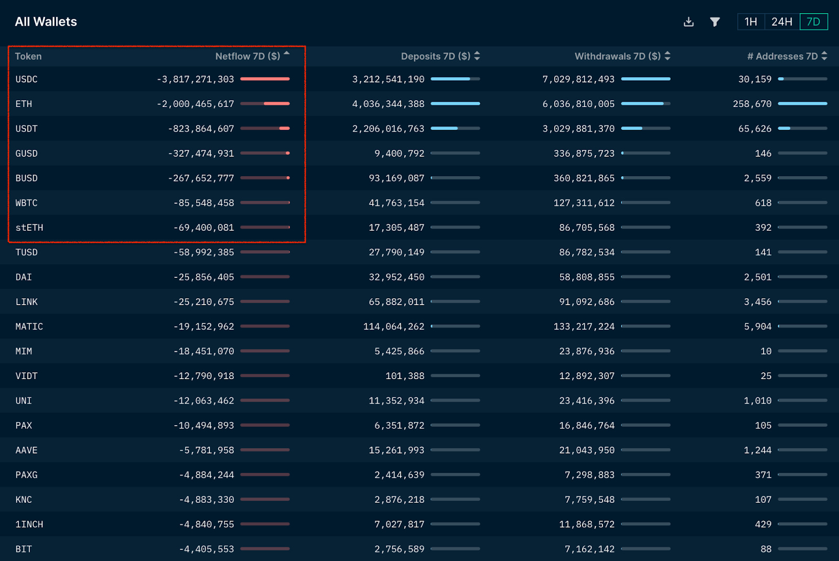
Task: Click ETH netflow value -2,000,465,617
Action: pos(196,104)
